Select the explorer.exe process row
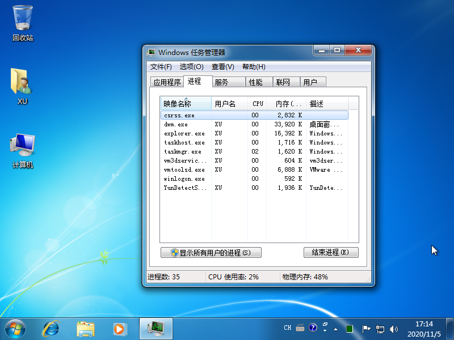 [184, 134]
